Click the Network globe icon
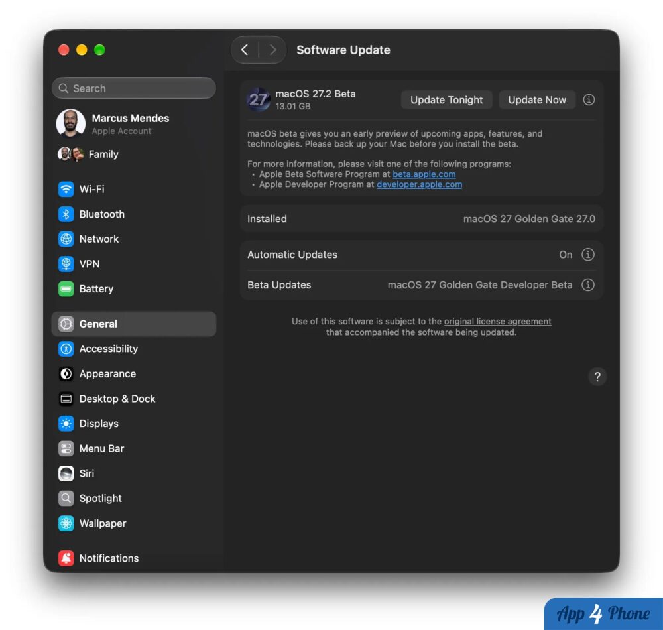 point(66,239)
